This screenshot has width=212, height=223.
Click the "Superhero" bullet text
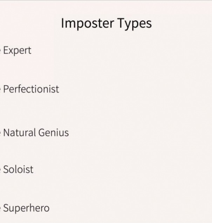[26, 208]
